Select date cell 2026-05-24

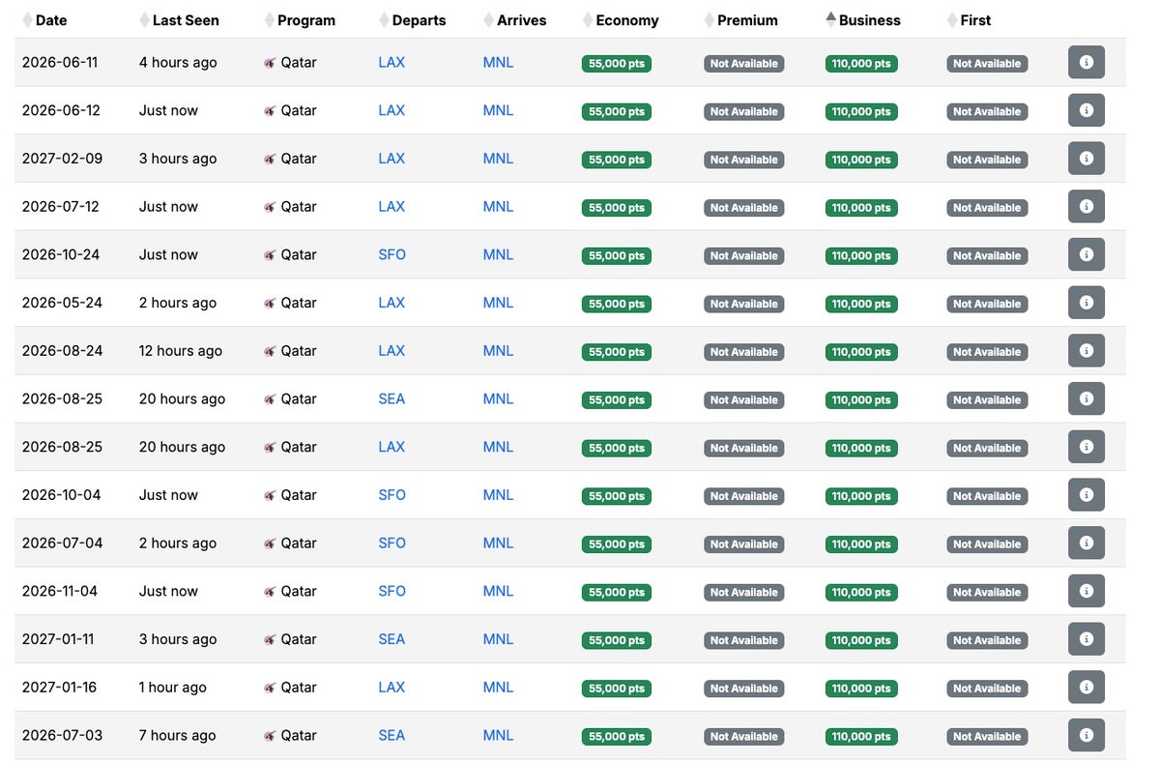click(x=62, y=303)
